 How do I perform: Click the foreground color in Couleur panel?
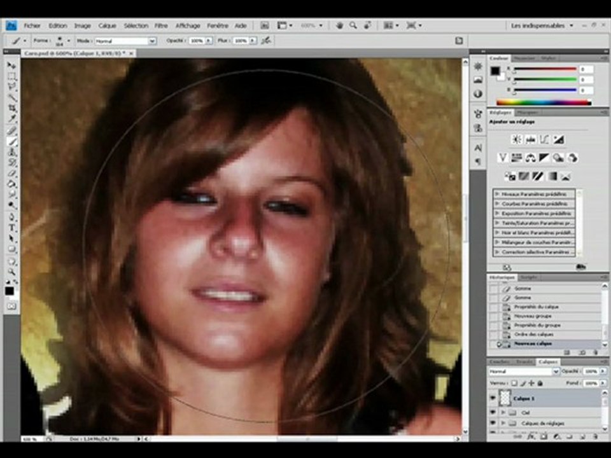tap(495, 71)
